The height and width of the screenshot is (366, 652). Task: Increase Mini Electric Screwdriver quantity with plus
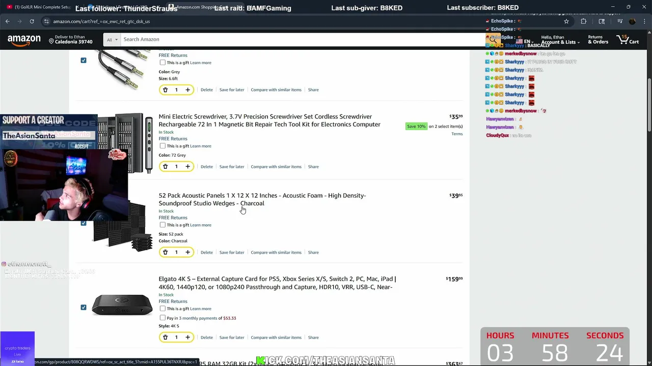pyautogui.click(x=187, y=167)
